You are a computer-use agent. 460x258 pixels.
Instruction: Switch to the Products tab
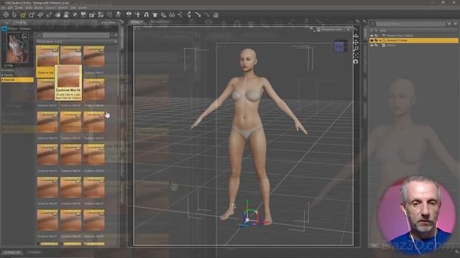pyautogui.click(x=21, y=22)
